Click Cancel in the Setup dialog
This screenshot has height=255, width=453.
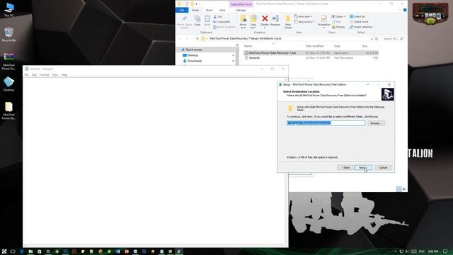[x=383, y=168]
